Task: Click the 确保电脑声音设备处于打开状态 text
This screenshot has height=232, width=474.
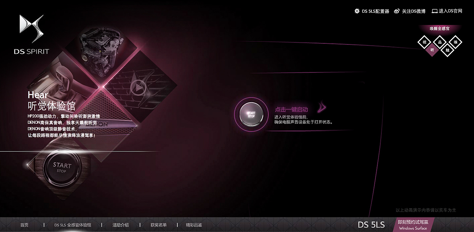Action: 304,122
